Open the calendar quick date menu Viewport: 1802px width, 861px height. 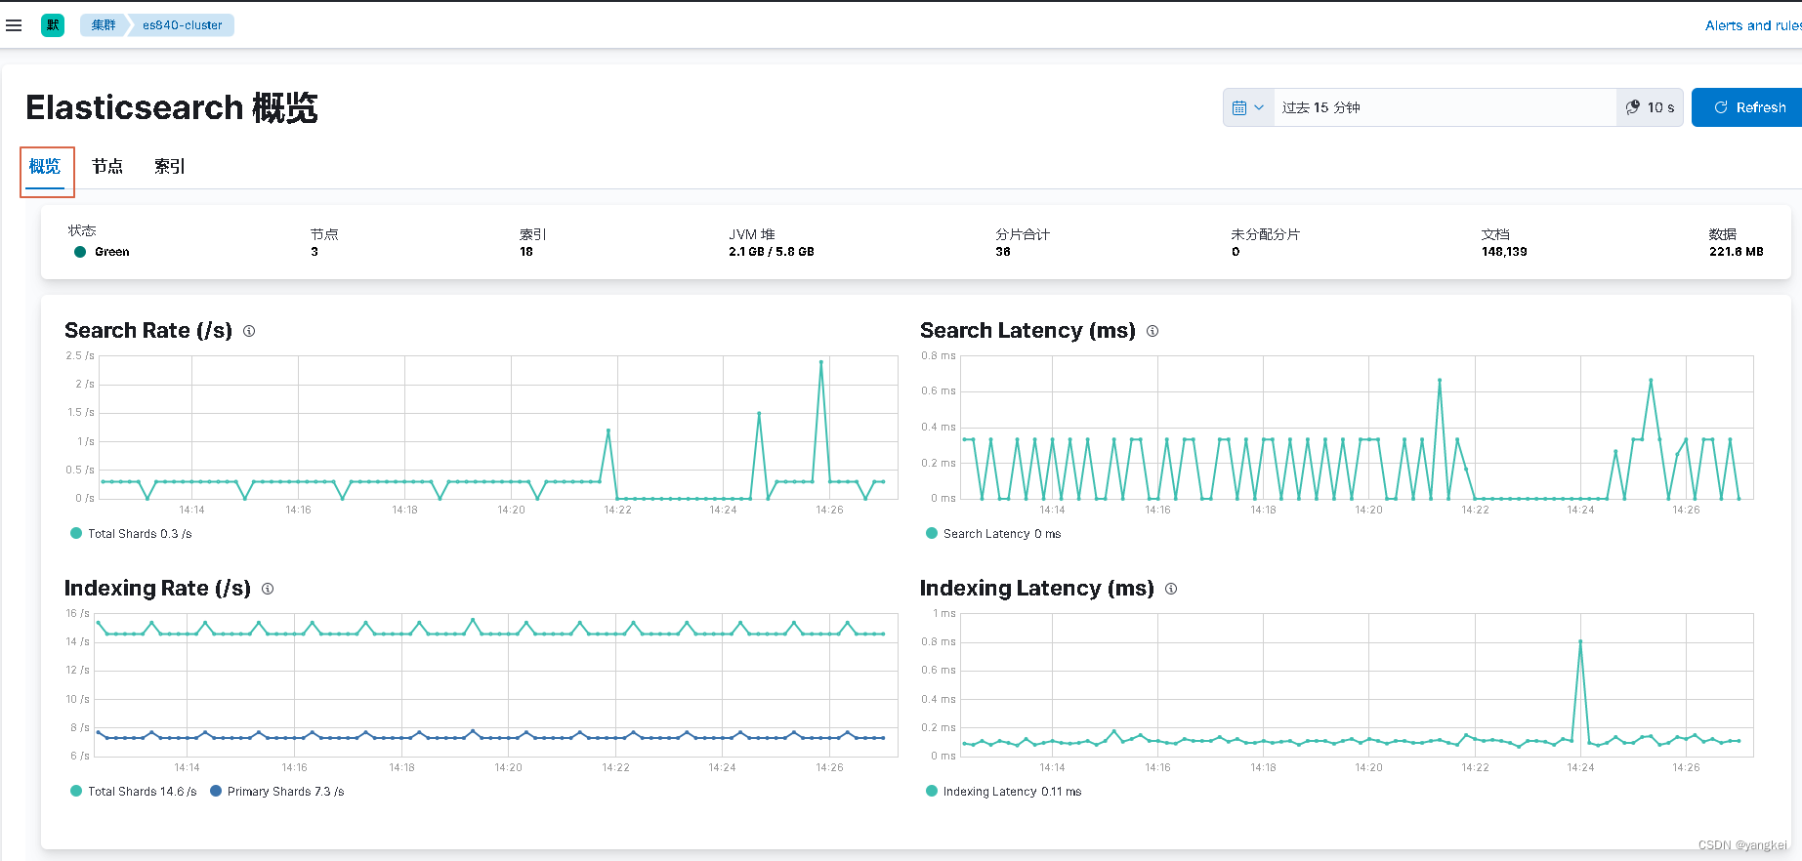pyautogui.click(x=1248, y=107)
